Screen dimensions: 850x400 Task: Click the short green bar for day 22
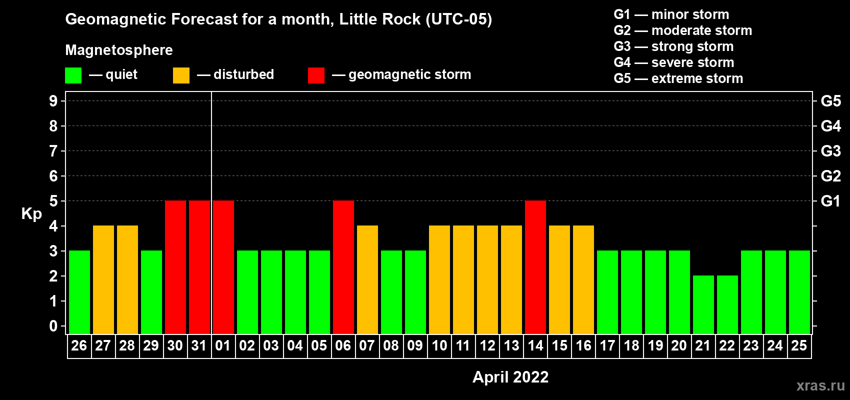coord(727,304)
